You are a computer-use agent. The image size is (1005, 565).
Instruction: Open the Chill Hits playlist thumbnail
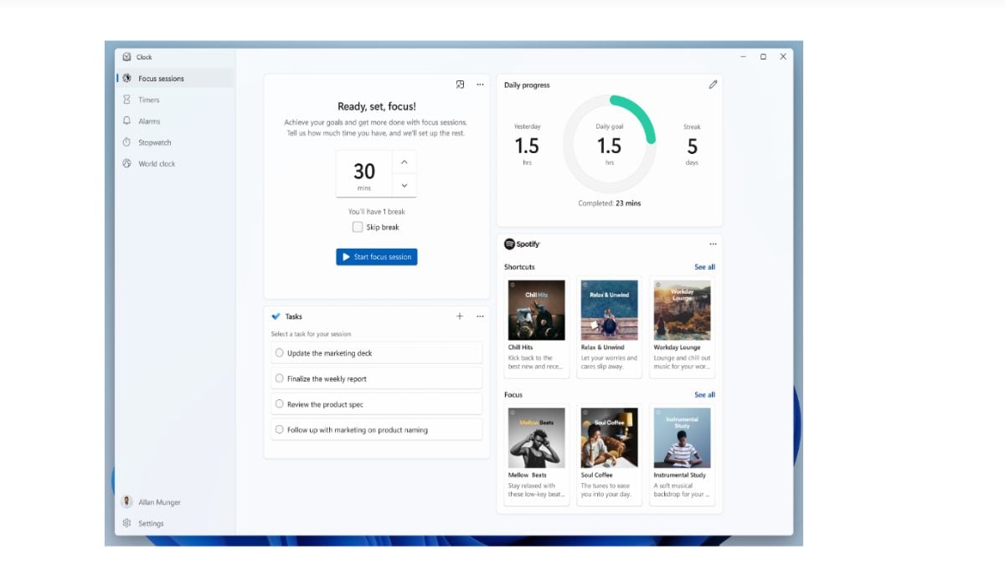pyautogui.click(x=536, y=310)
